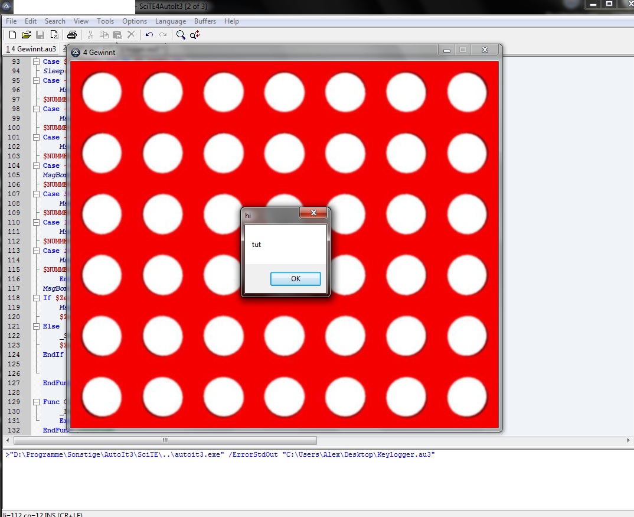Click the Close file icon in toolbar

54,35
